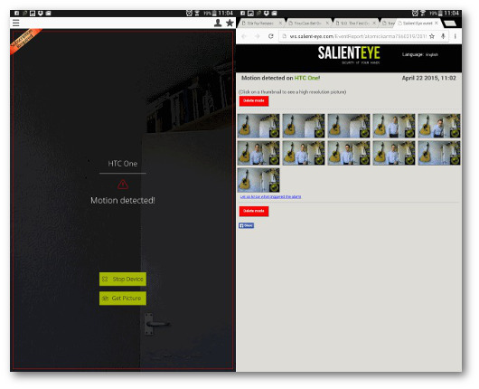Click the green HTC One device link
Screen dimensions: 479x389
[x=307, y=78]
